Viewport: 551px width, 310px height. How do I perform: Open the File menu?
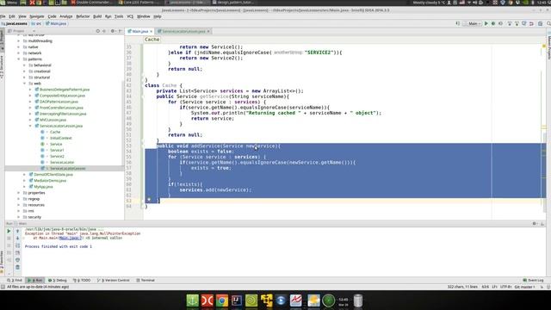click(x=3, y=16)
